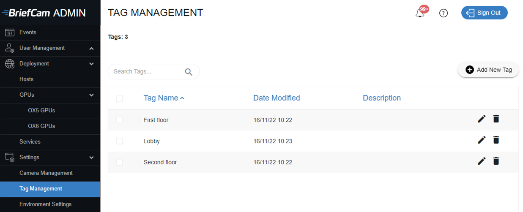Open the help question mark icon

444,13
